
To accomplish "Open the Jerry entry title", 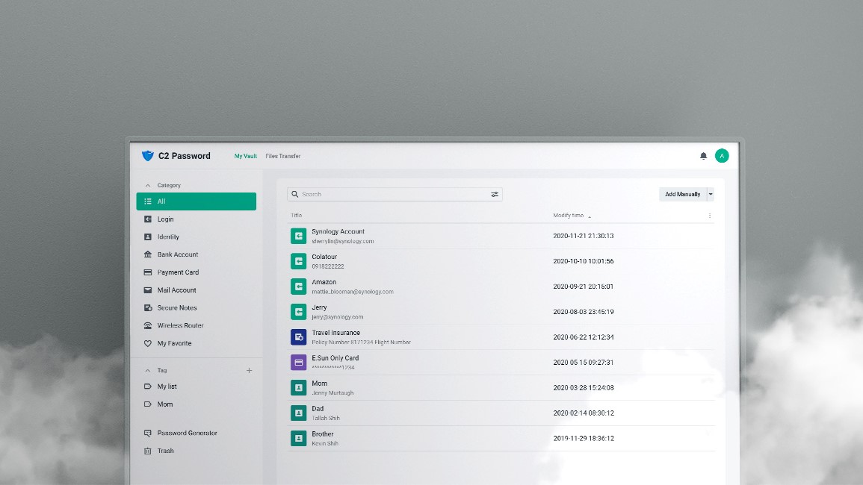I will tap(319, 307).
